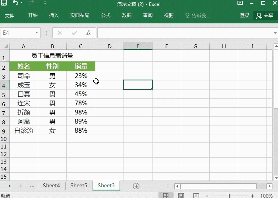
Task: Switch to Page Break Preview icon
Action: [x=196, y=195]
